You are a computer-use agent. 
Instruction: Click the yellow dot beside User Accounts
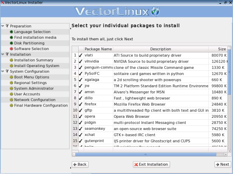click(11, 94)
